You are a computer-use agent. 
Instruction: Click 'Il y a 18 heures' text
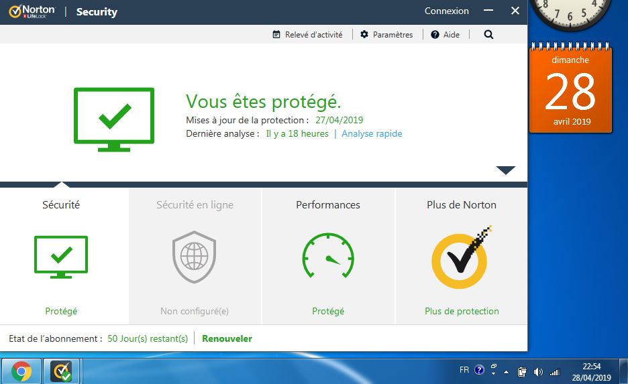tap(297, 133)
